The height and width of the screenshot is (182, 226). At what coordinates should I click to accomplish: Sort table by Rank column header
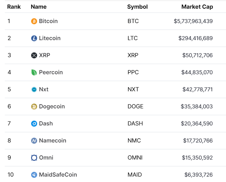pyautogui.click(x=14, y=7)
